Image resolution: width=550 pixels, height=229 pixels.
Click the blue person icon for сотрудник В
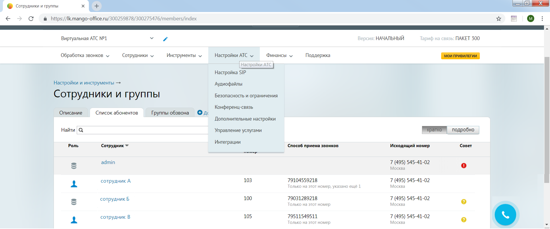pyautogui.click(x=74, y=220)
